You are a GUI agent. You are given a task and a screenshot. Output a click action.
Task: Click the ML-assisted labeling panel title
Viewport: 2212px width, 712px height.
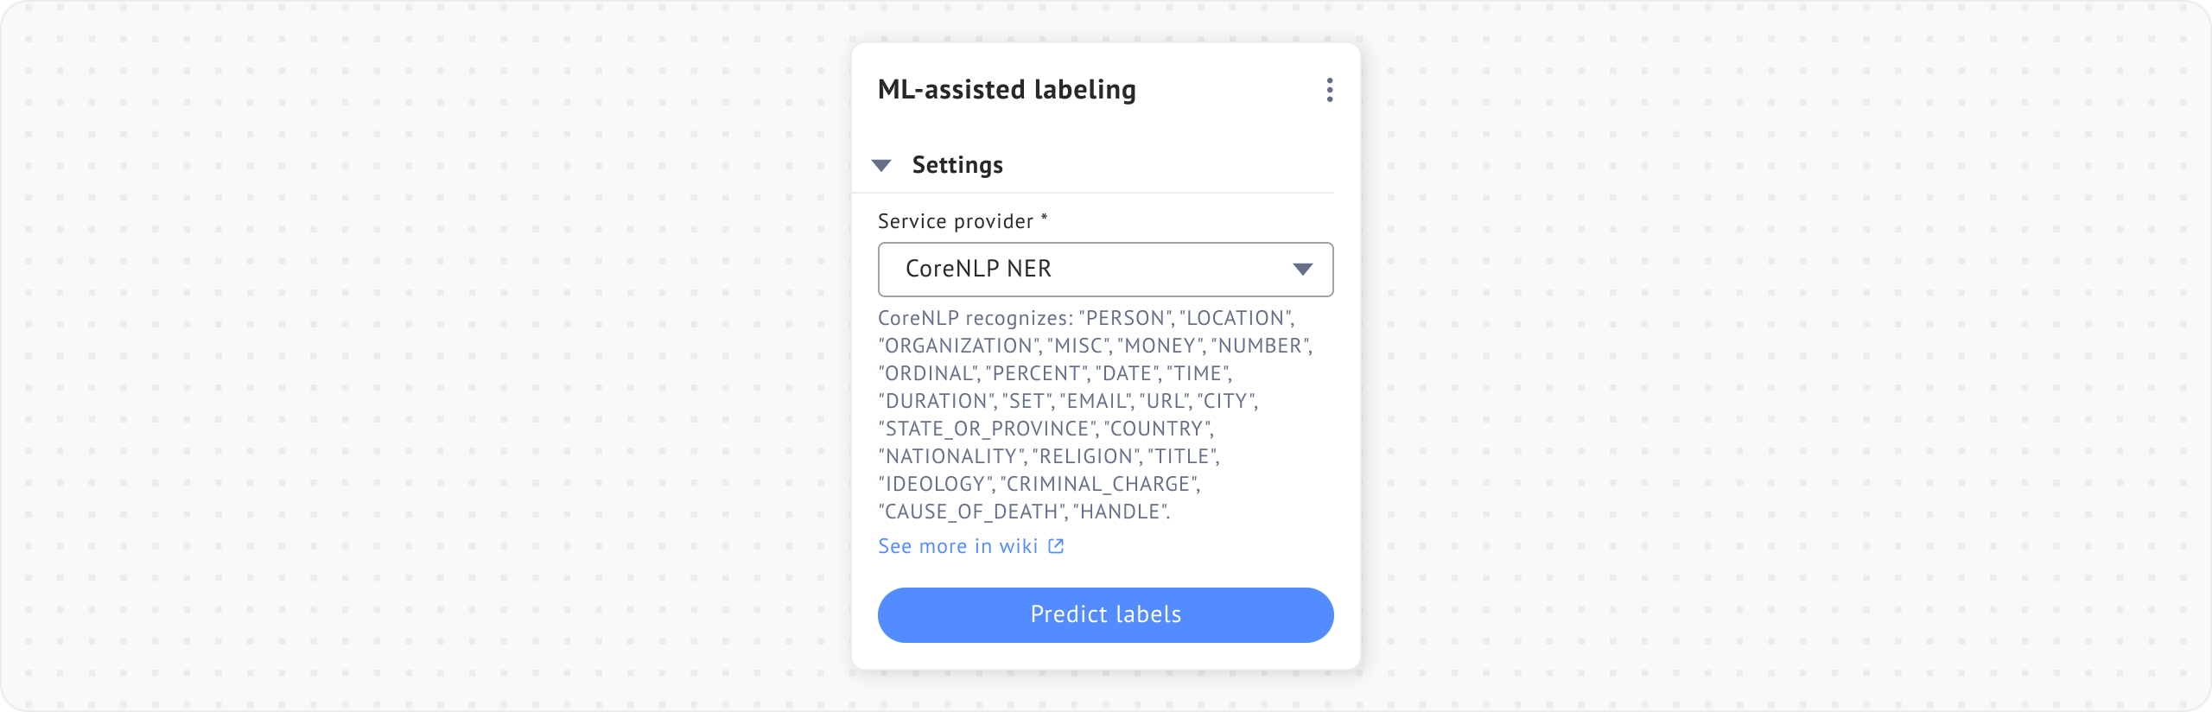[x=1007, y=88]
